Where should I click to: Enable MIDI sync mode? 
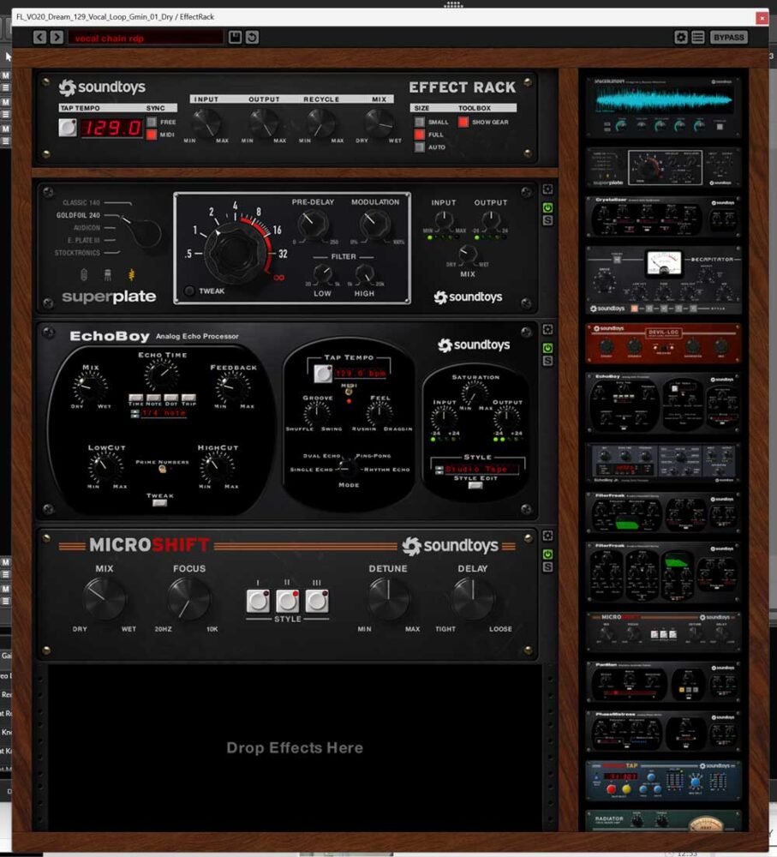click(x=152, y=135)
